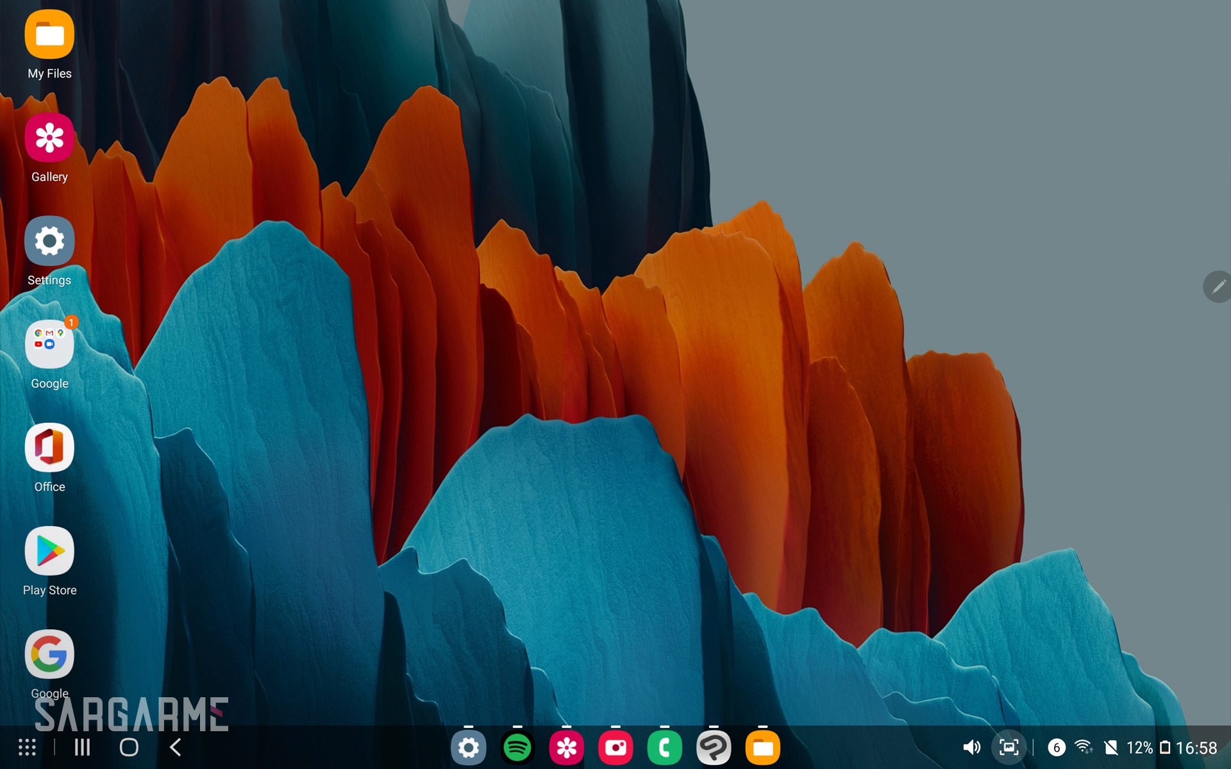Open the notifications count badge
This screenshot has width=1231, height=769.
click(x=1057, y=747)
